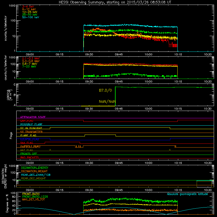Click the title text "HESSI Observing Summary"
The width and height of the screenshot is (217, 217).
[x=81, y=2]
